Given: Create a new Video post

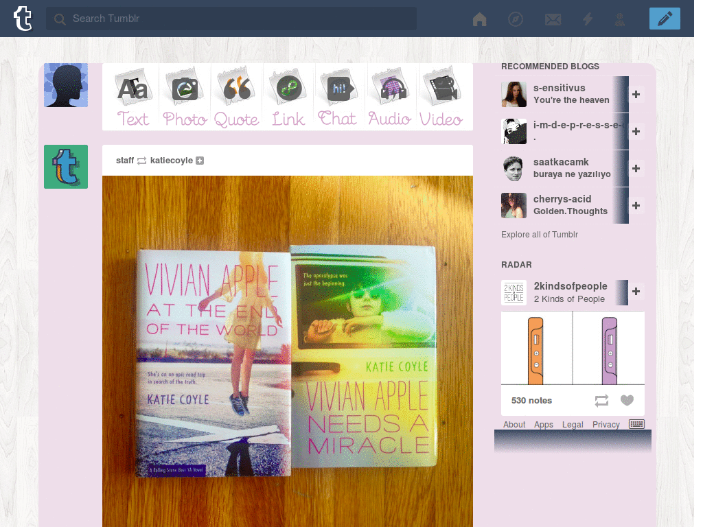Looking at the screenshot, I should 441,97.
